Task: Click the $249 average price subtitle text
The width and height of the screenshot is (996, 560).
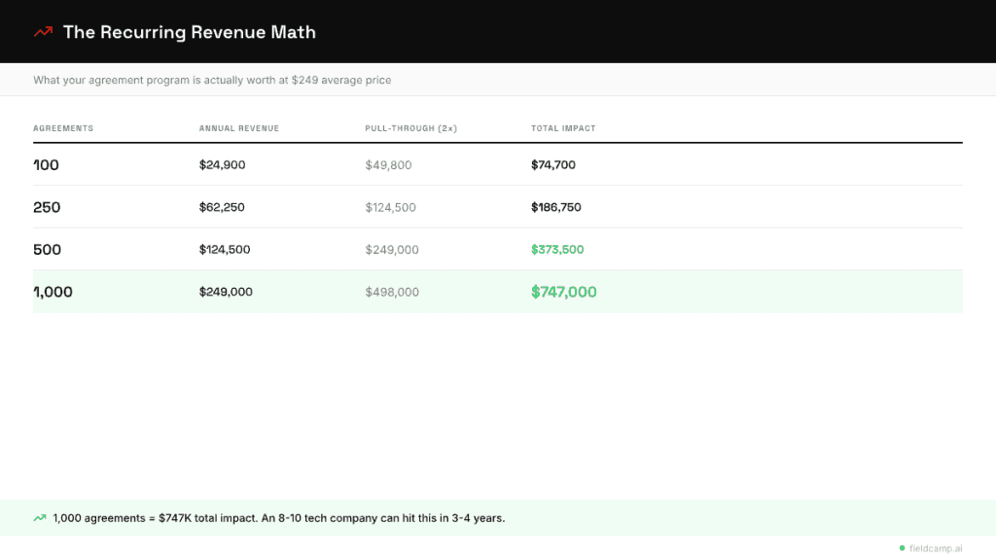Action: click(x=212, y=80)
